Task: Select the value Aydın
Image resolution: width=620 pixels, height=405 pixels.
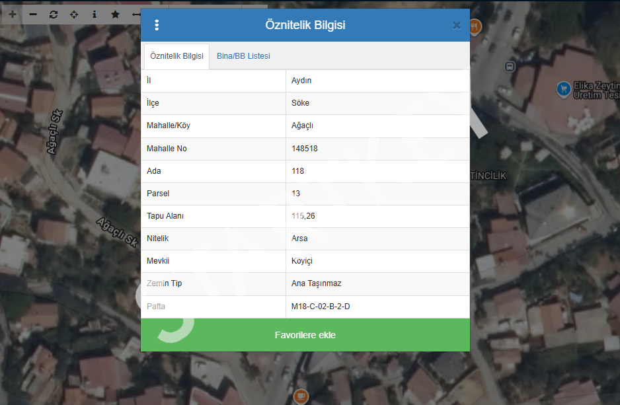Action: pyautogui.click(x=301, y=81)
